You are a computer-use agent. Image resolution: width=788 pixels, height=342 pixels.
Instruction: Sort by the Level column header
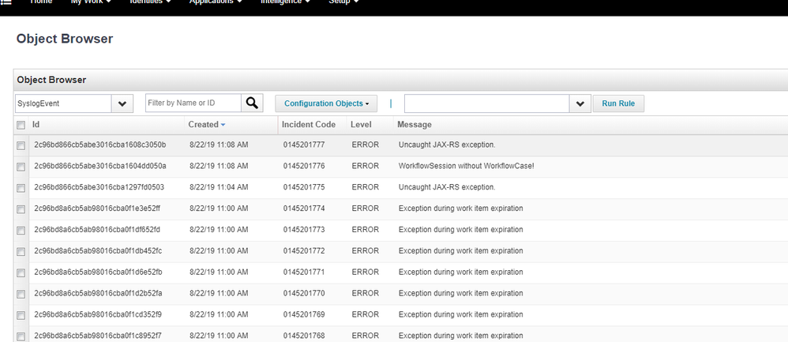(x=361, y=125)
